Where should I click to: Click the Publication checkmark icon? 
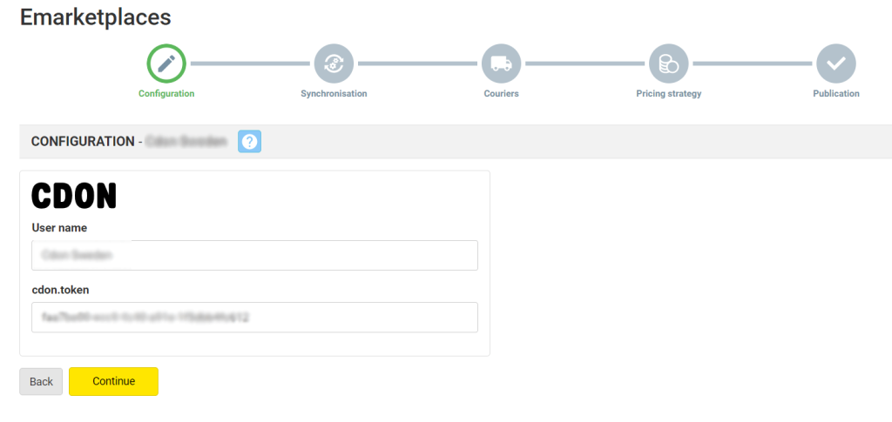835,64
